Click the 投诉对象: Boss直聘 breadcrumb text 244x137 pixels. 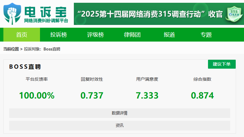click(42, 49)
